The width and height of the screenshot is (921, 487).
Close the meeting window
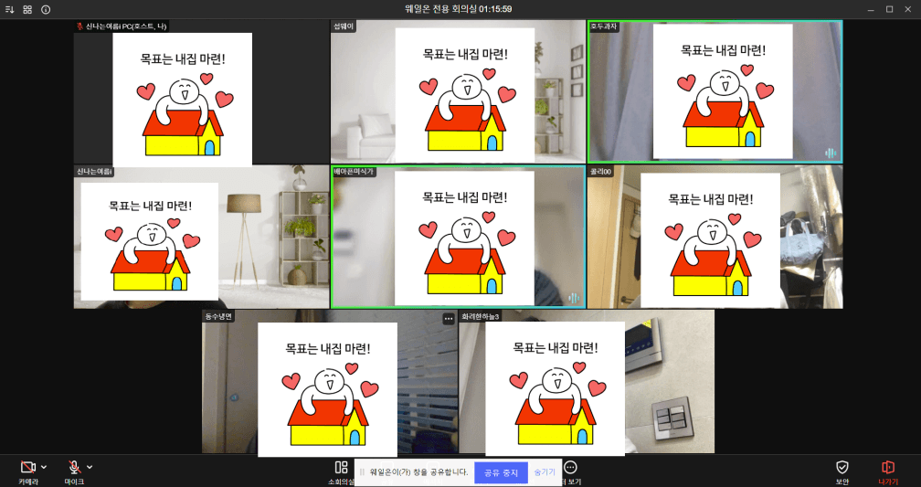(x=908, y=9)
